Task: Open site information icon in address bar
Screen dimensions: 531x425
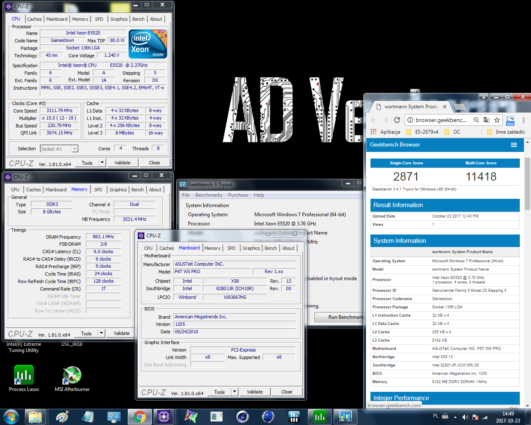Action: point(410,120)
